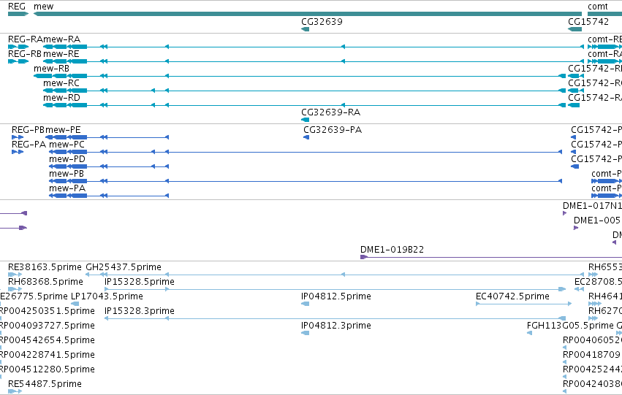Open the RE38163.5prime EST label

[45, 267]
